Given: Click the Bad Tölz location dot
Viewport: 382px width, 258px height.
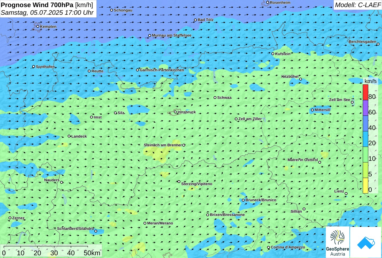Looking at the screenshot, I should [x=195, y=20].
